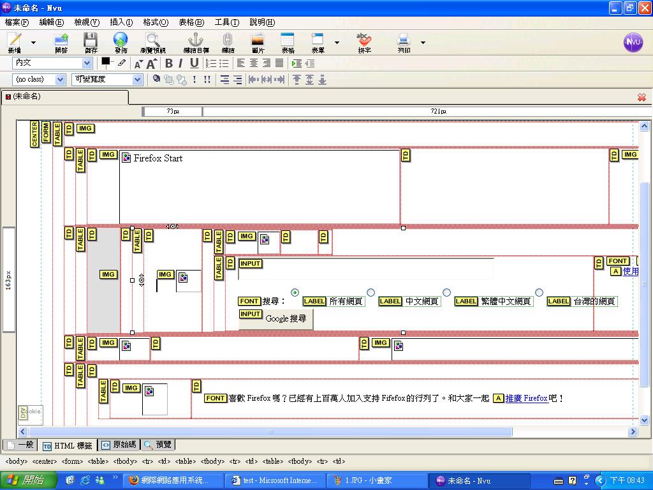This screenshot has height=490, width=653.
Task: Open the 檢視 menu
Action: point(87,22)
